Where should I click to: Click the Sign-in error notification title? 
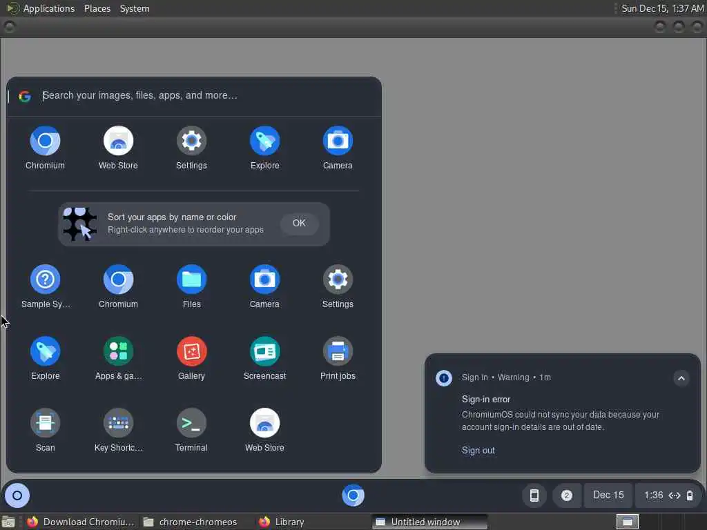point(485,400)
